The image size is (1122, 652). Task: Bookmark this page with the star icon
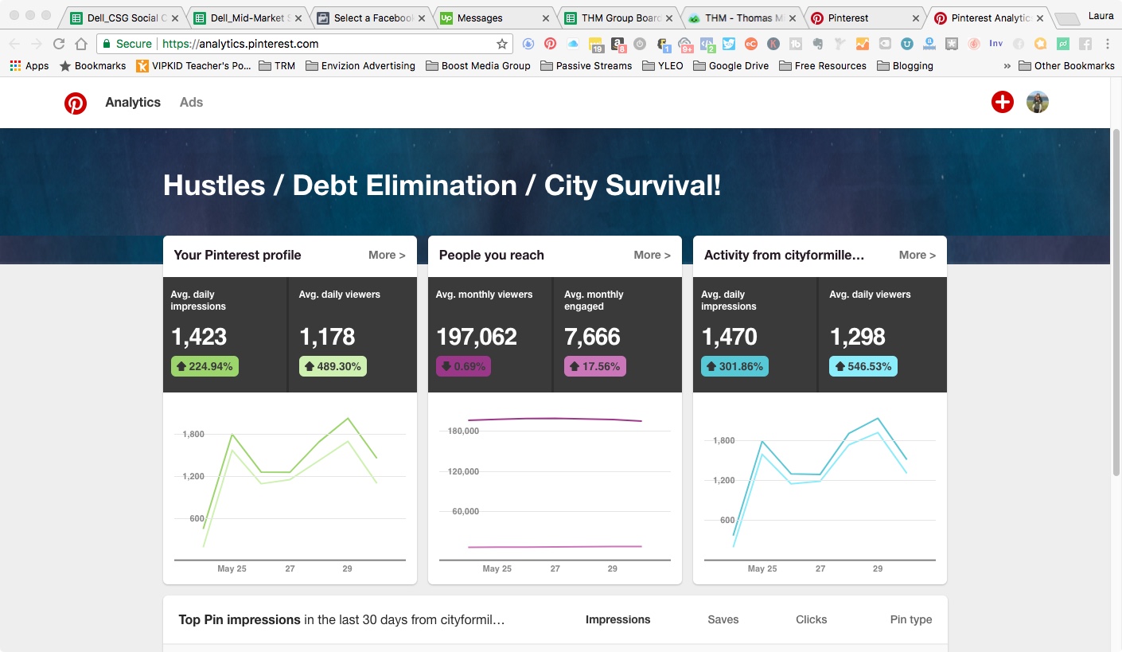pyautogui.click(x=501, y=45)
